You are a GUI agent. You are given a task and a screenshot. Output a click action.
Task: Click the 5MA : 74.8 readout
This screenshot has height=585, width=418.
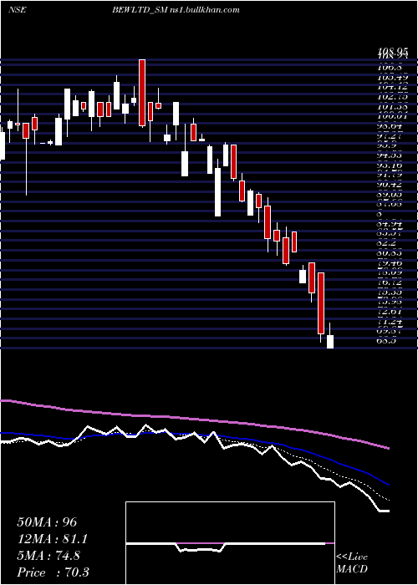tap(48, 556)
